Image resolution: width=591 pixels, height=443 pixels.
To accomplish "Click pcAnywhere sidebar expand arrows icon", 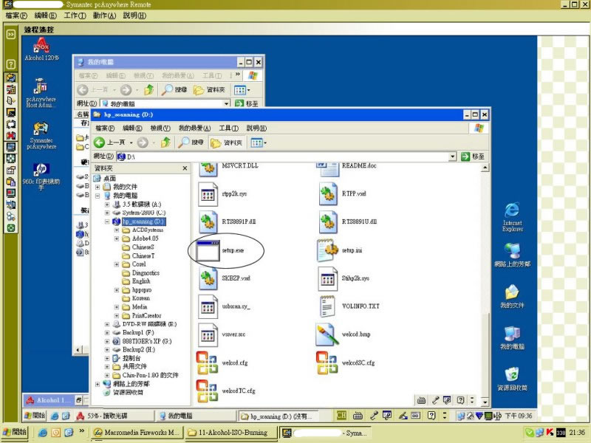I will click(11, 35).
